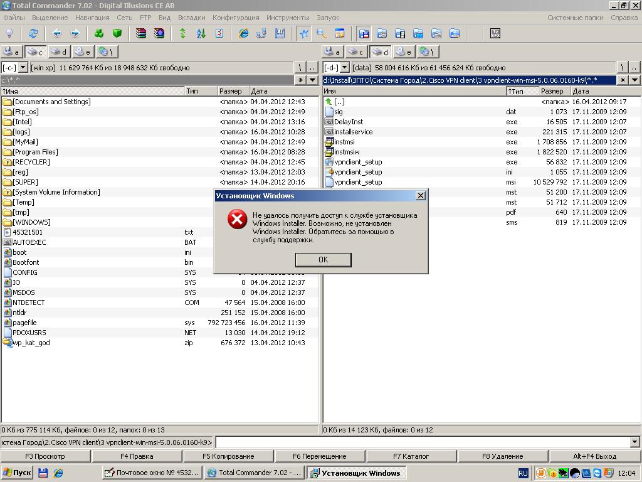
Task: Click the single green cube icon
Action: coord(117,34)
